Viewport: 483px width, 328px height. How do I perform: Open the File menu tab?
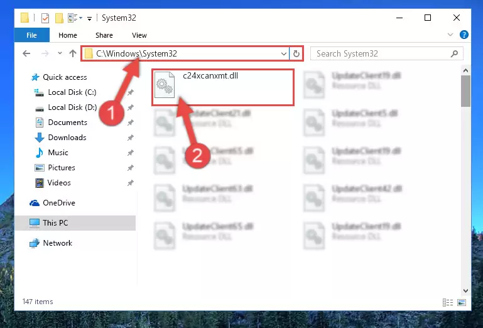[32, 35]
